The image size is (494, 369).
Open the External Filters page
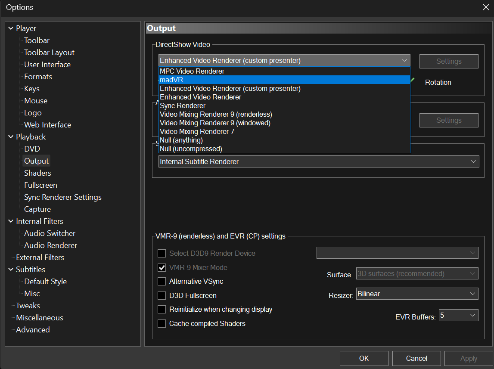pos(40,257)
